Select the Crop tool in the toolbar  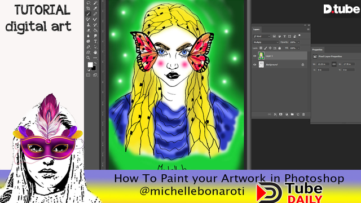tap(88, 8)
